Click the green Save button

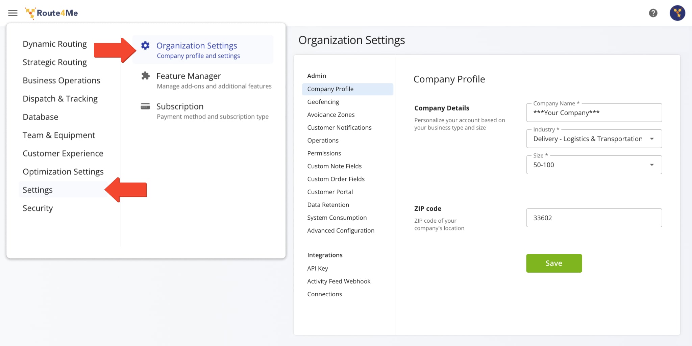pos(553,263)
